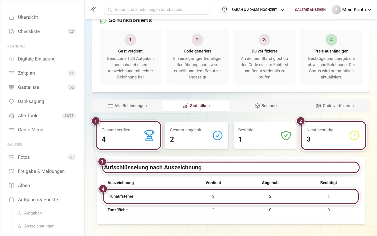377x236 pixels.
Task: Click the Digitale Einladung envelope icon
Action: point(12,59)
